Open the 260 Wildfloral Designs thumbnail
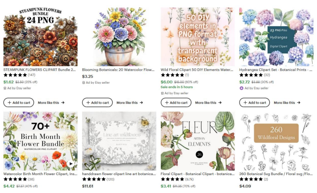Screen dimensions: 317x193 coord(276,141)
